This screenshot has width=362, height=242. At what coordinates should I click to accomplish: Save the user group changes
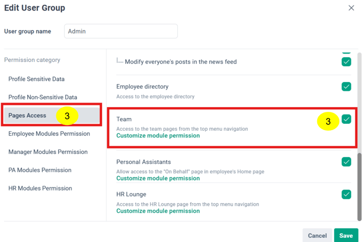(x=346, y=235)
